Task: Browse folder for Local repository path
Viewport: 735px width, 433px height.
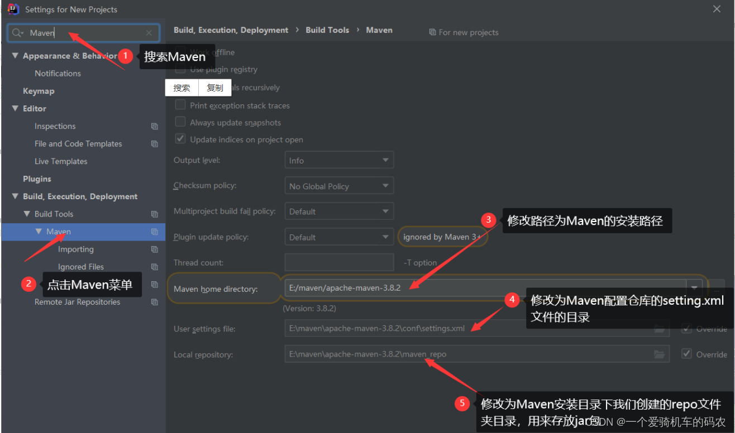Action: (x=660, y=354)
